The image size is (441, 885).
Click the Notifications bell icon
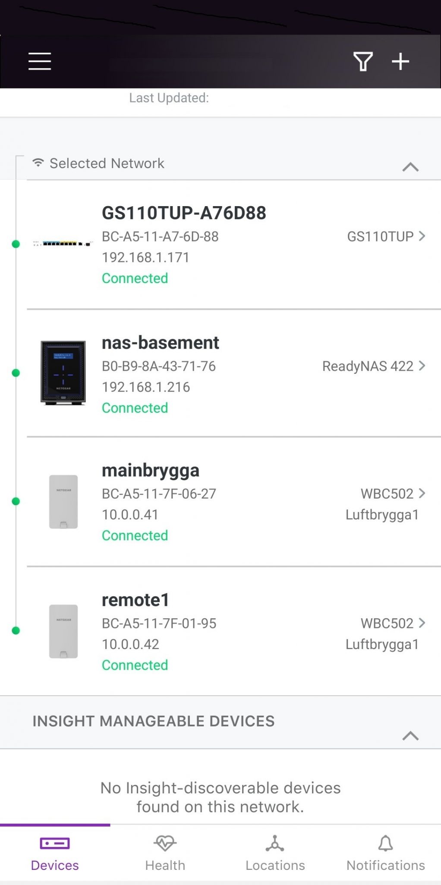point(386,843)
